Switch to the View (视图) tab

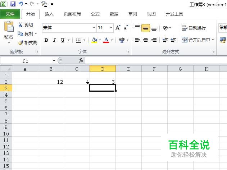[x=151, y=14]
